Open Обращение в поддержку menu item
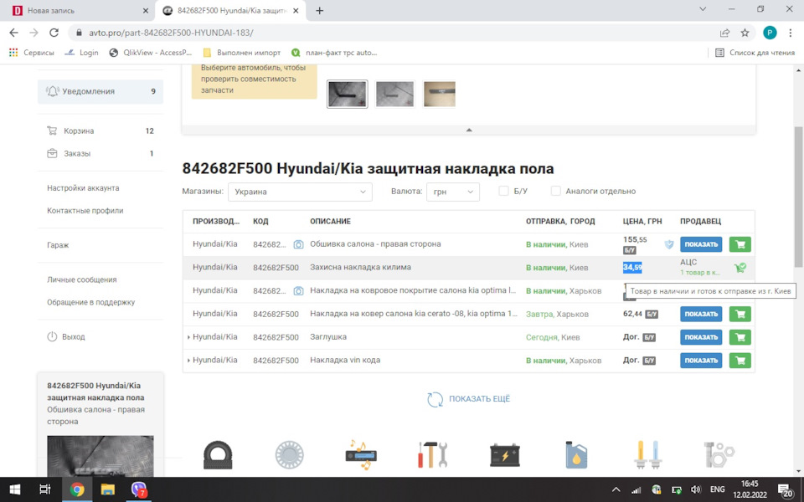The width and height of the screenshot is (804, 502). coord(90,302)
